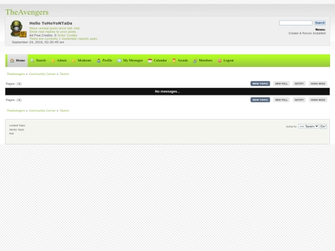Open the Home menu tab
This screenshot has width=335, height=251.
[x=17, y=61]
